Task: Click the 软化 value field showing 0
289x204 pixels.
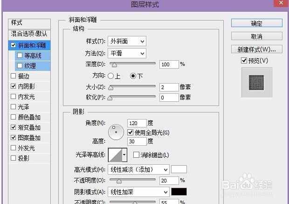Action: (x=169, y=97)
